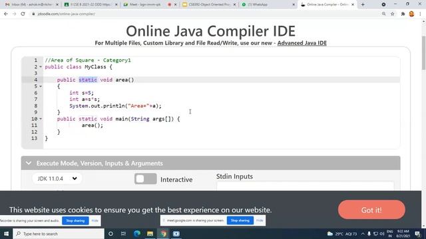Open the volume speaker tray icon
The image size is (426, 239).
pyautogui.click(x=382, y=234)
